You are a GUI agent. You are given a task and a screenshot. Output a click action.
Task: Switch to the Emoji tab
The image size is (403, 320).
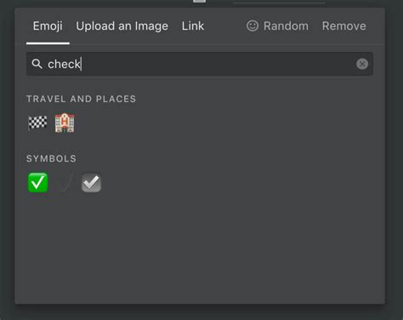click(48, 26)
